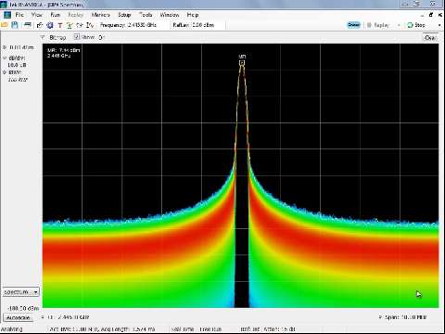Click the Stop acquisition button

(416, 25)
